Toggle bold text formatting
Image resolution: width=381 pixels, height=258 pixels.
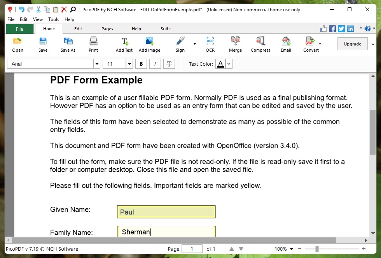[141, 64]
